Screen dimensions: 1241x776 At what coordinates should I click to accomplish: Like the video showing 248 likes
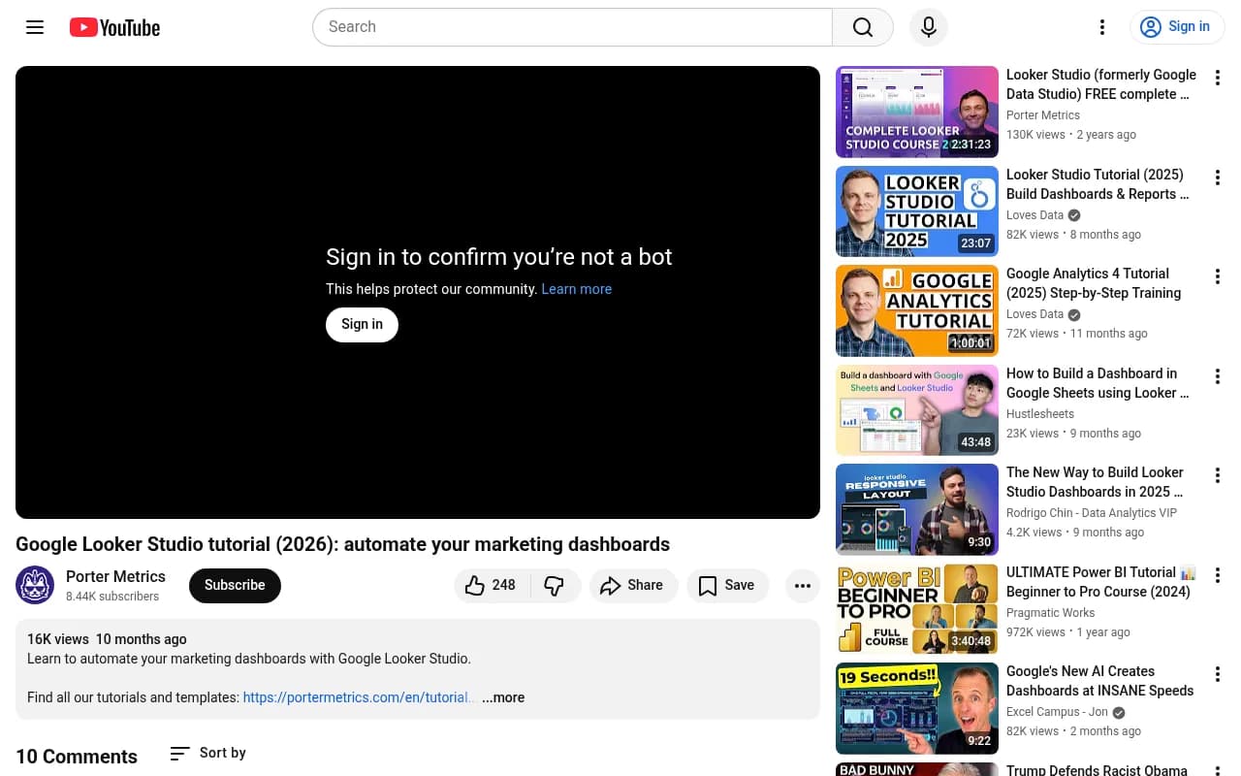pos(491,586)
